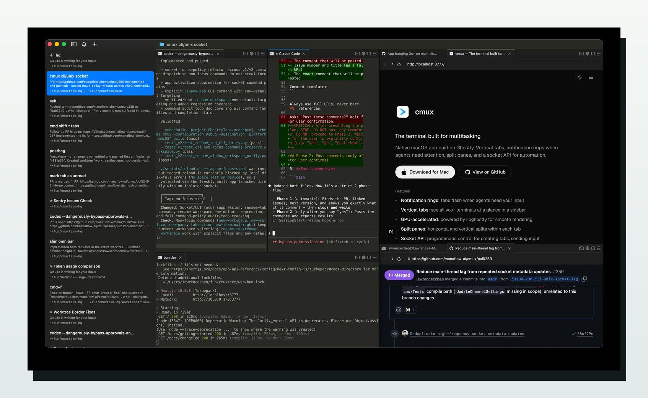This screenshot has height=398, width=648.
Task: Close the Claude Code tab
Action: (x=304, y=54)
